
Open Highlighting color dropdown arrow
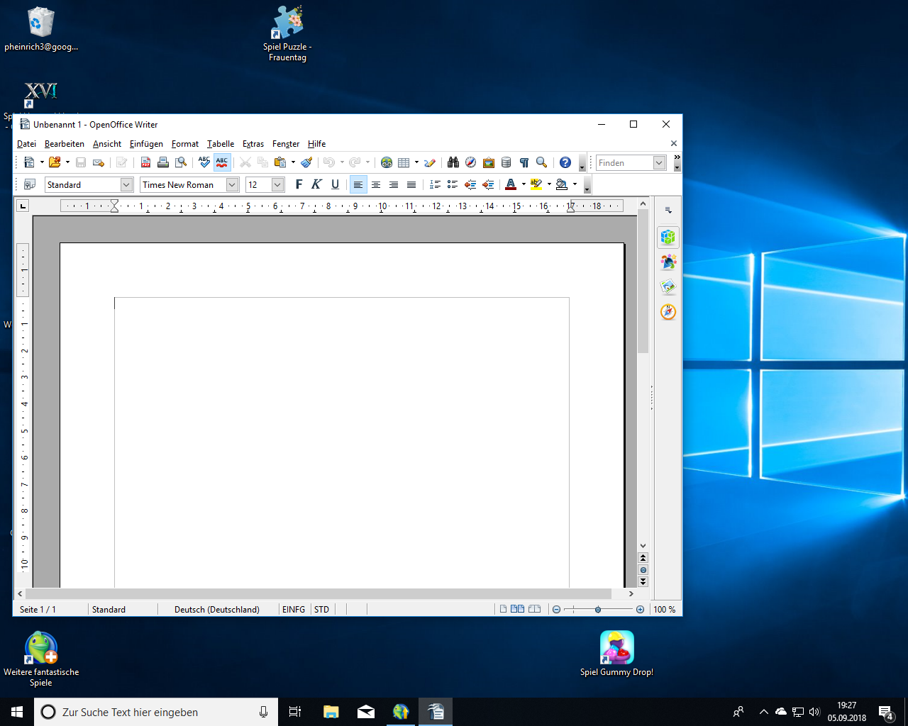coord(549,184)
